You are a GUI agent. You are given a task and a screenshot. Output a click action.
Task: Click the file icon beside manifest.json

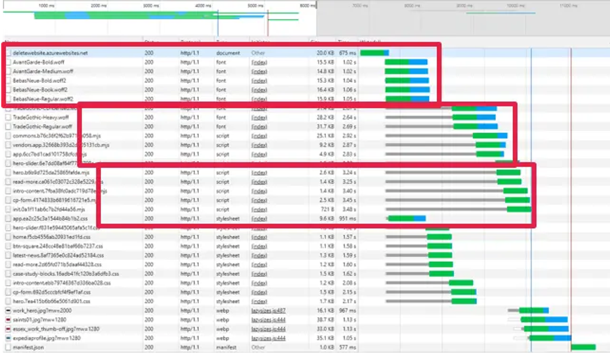pos(8,347)
